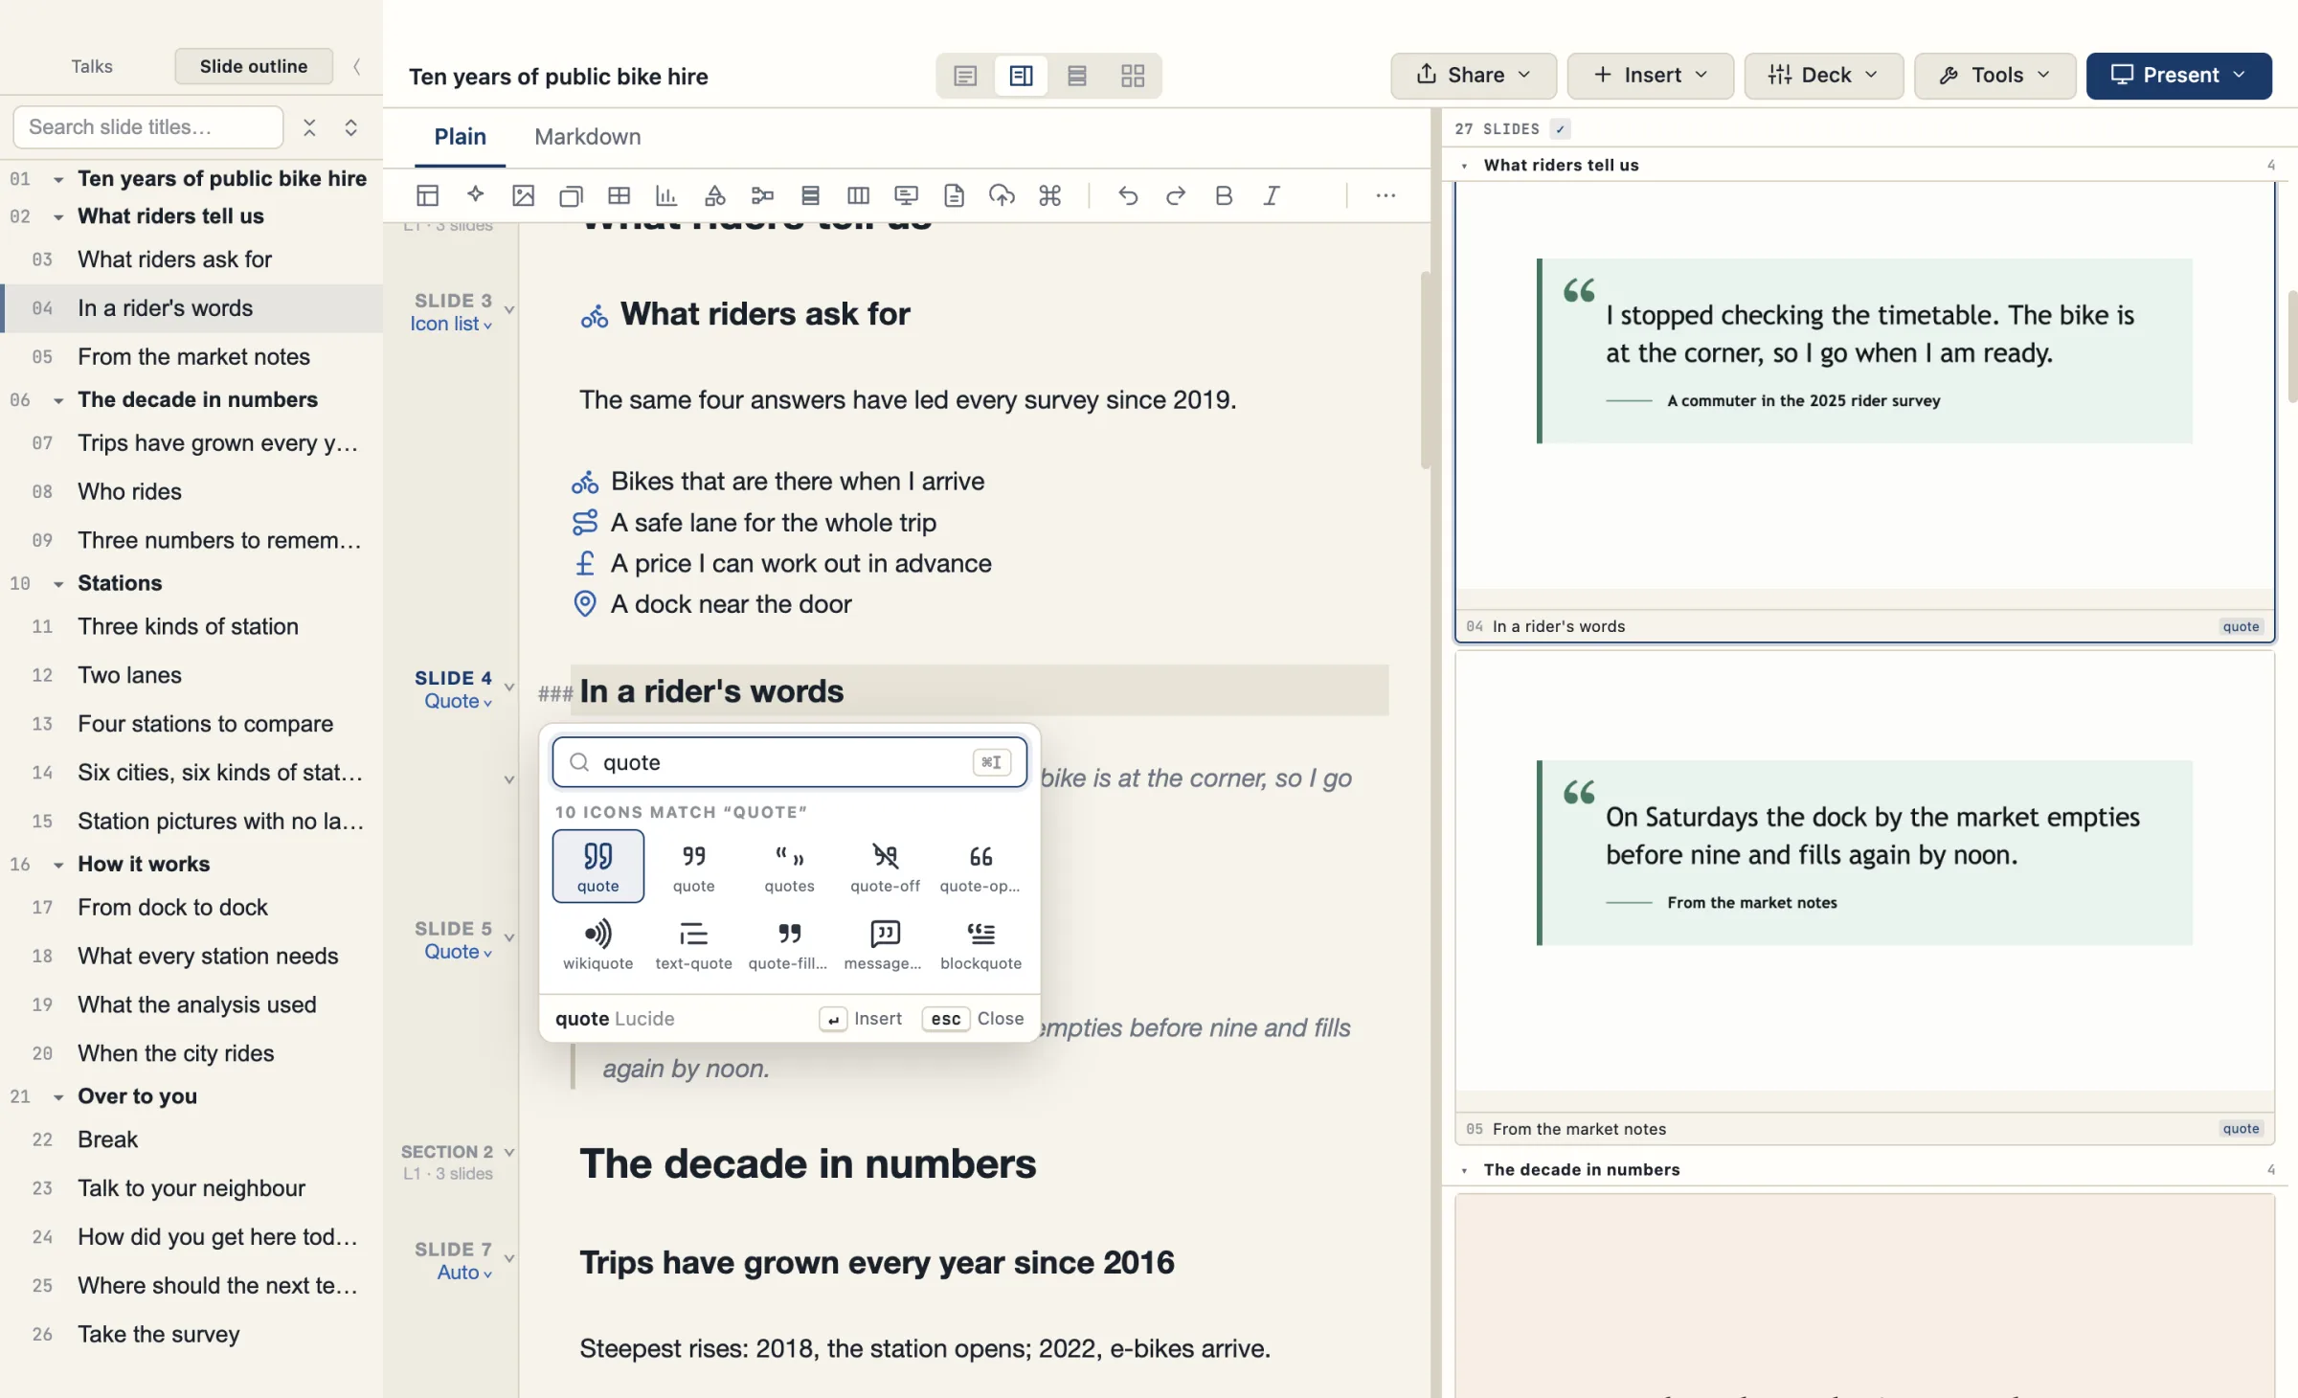Select first Lucide quote icon result

pos(597,866)
